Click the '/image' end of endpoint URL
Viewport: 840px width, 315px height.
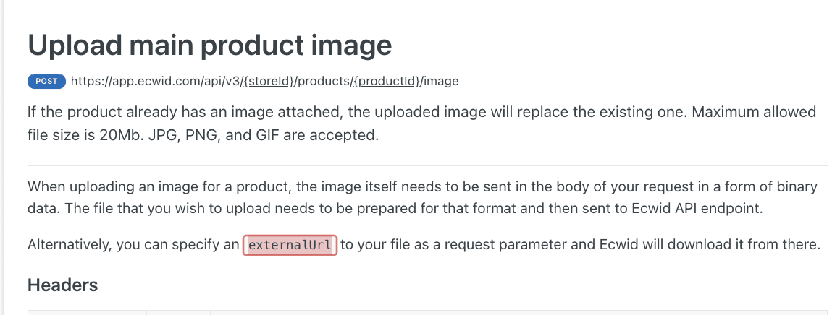coord(440,82)
